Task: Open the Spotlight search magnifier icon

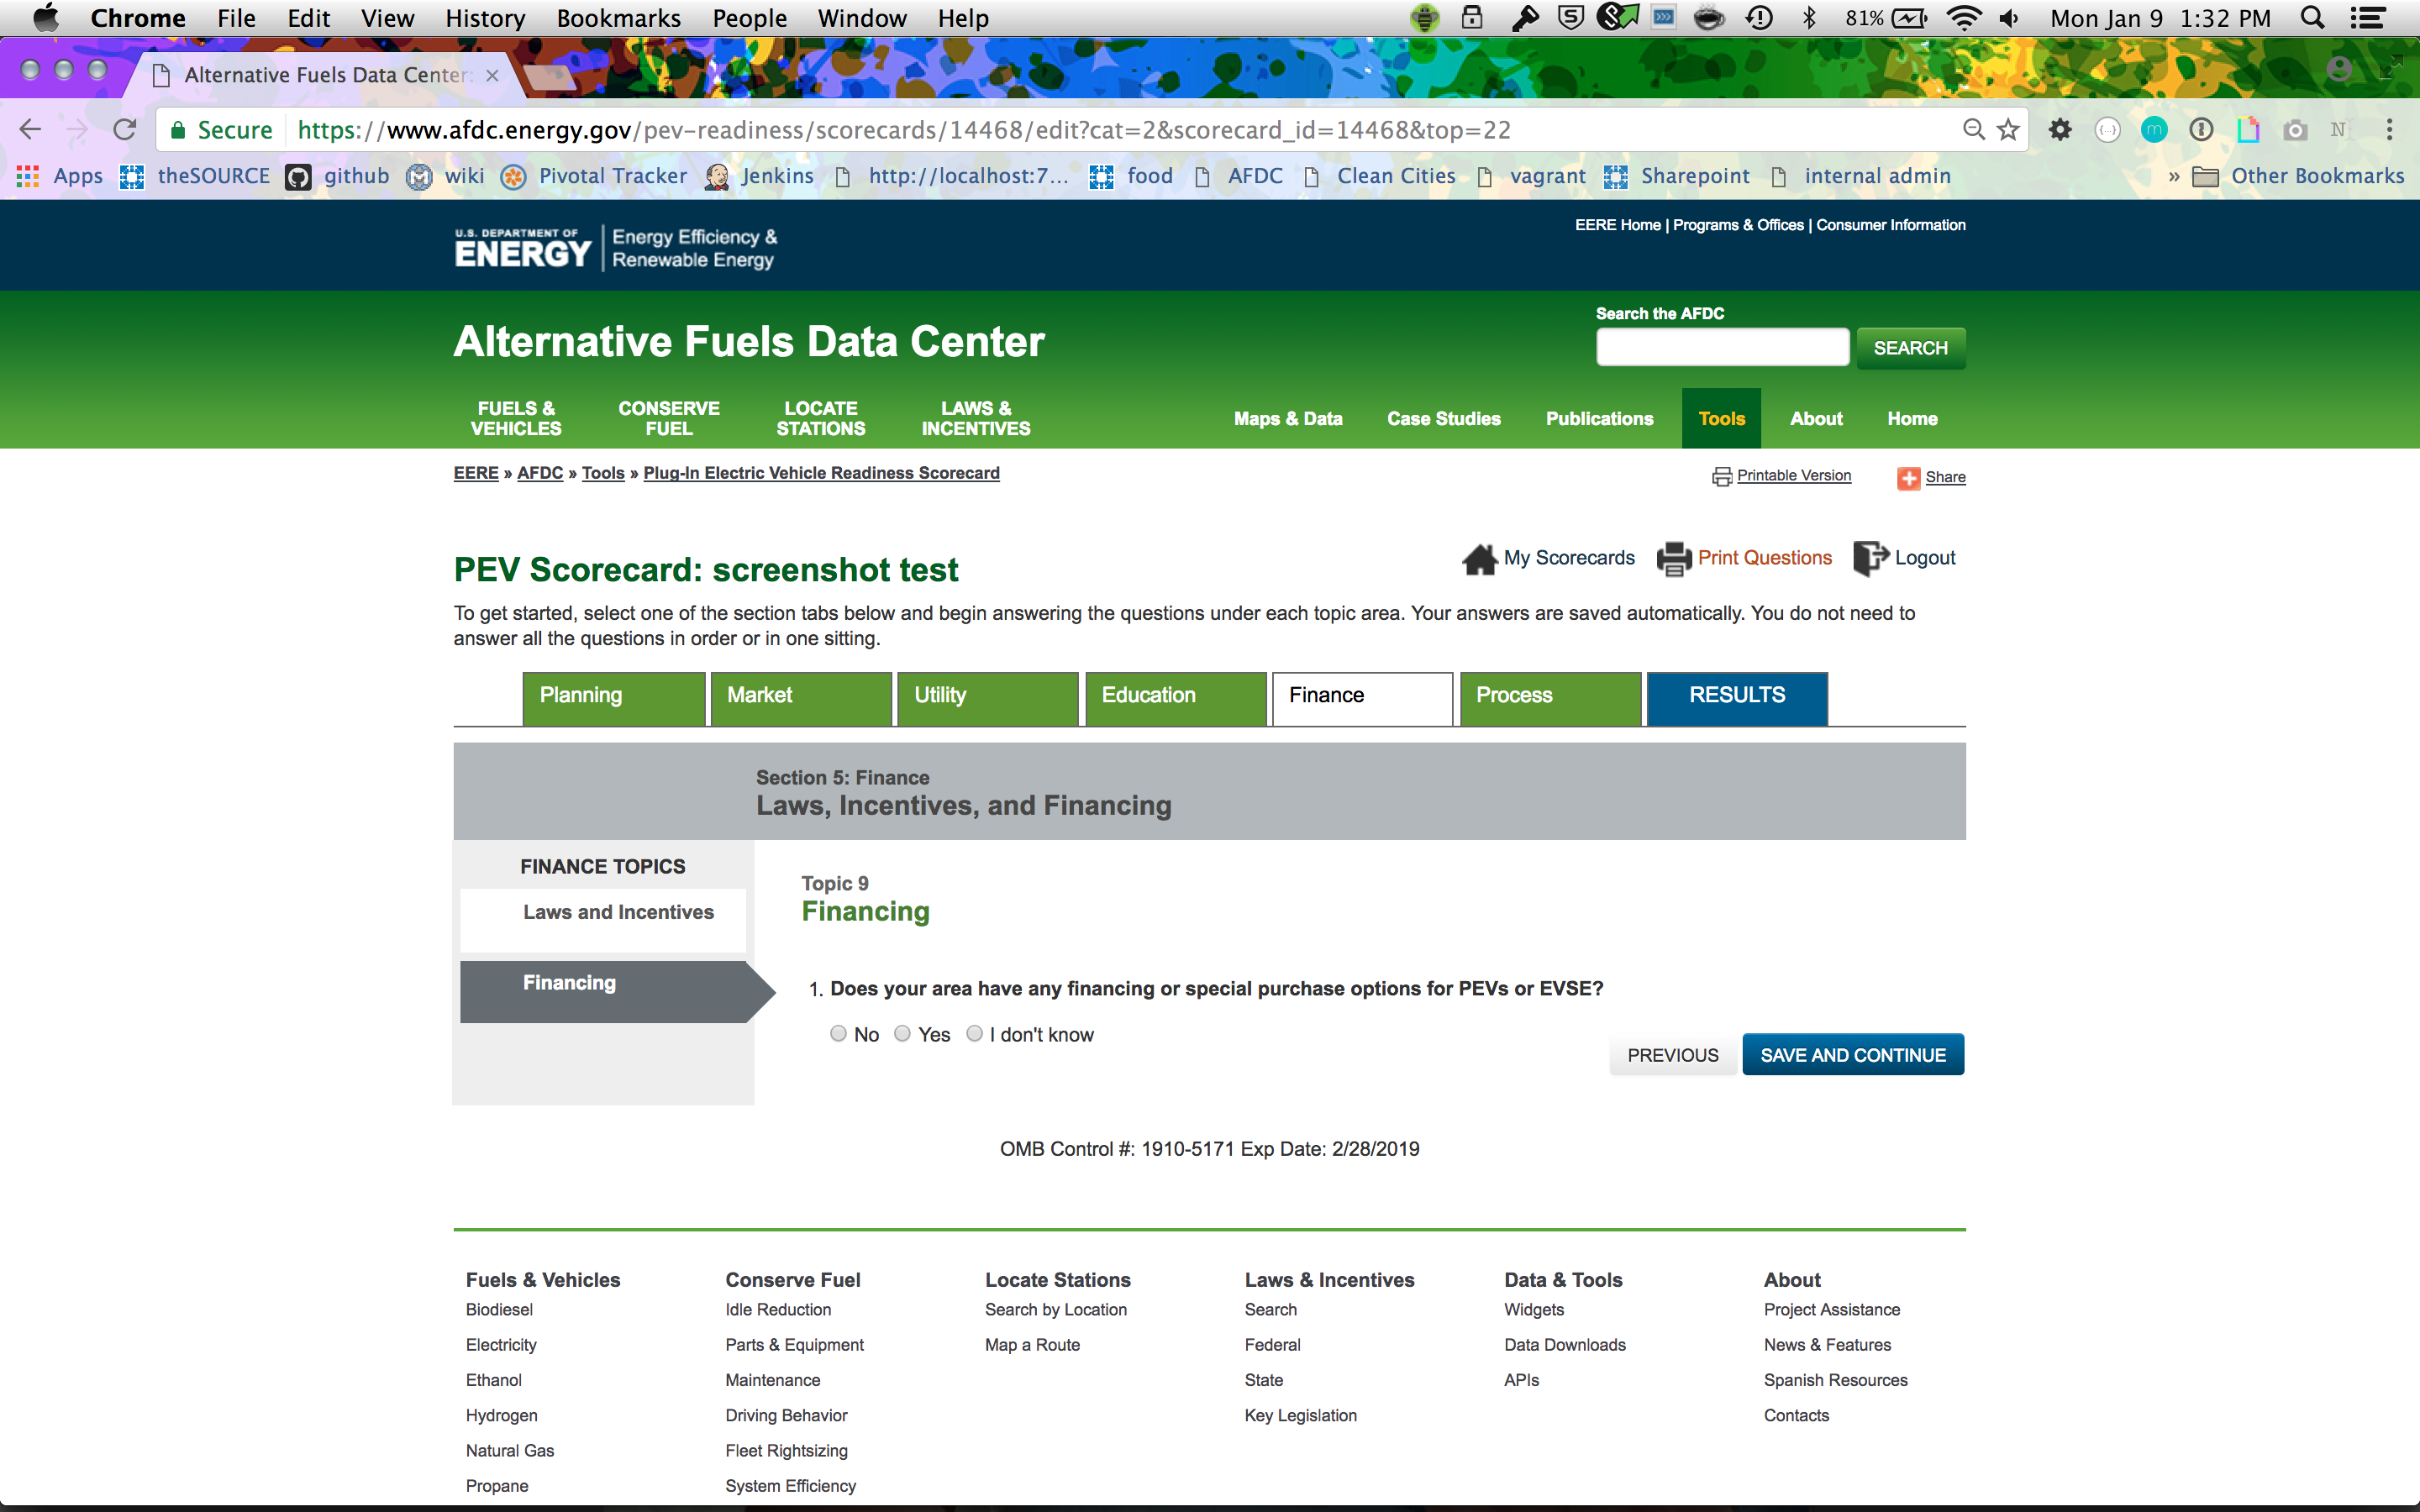Action: [2312, 18]
